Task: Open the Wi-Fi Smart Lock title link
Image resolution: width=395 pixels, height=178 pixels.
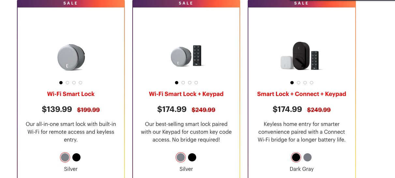Action: (71, 94)
